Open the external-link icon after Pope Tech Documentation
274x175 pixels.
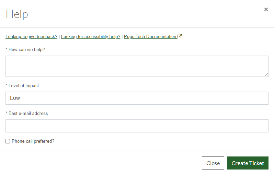[x=180, y=36]
